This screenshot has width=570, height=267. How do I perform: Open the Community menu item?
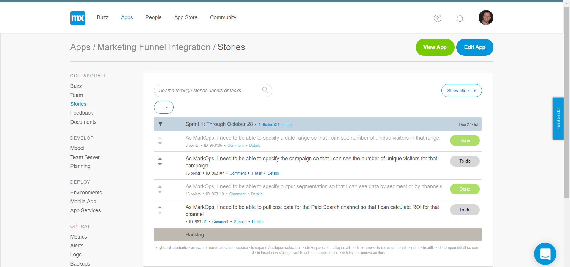click(x=223, y=17)
